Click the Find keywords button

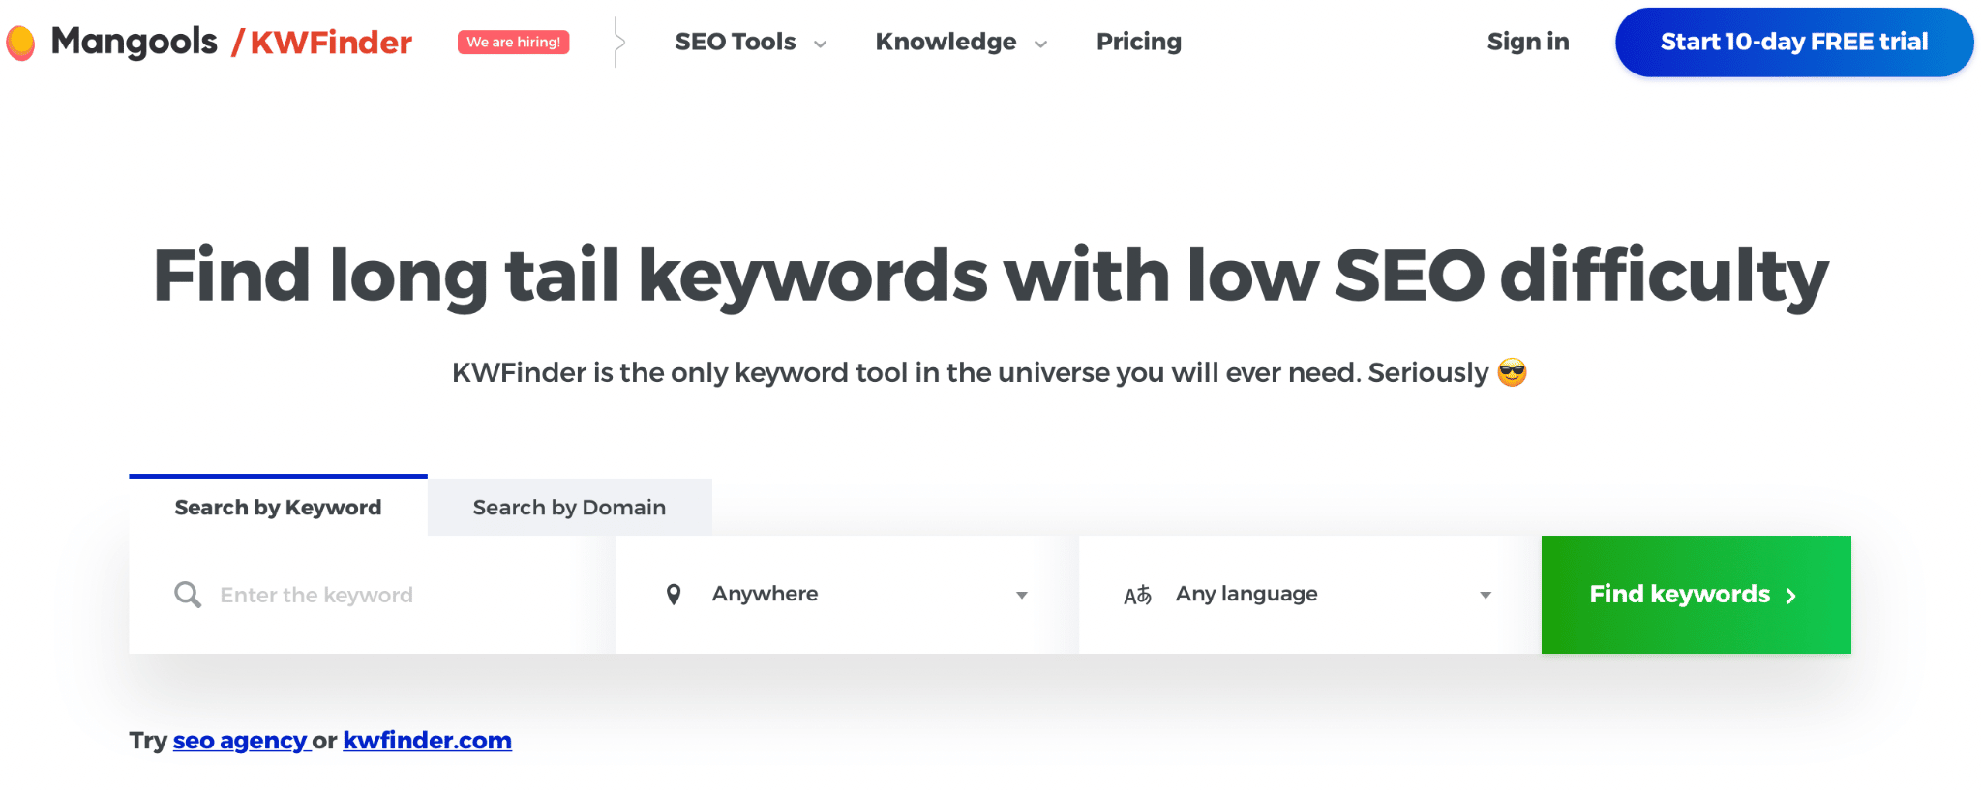pyautogui.click(x=1696, y=595)
